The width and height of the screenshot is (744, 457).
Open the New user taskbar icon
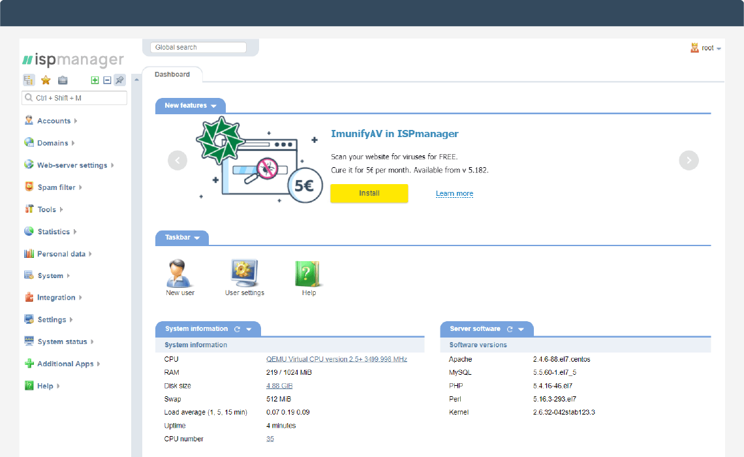pos(179,274)
